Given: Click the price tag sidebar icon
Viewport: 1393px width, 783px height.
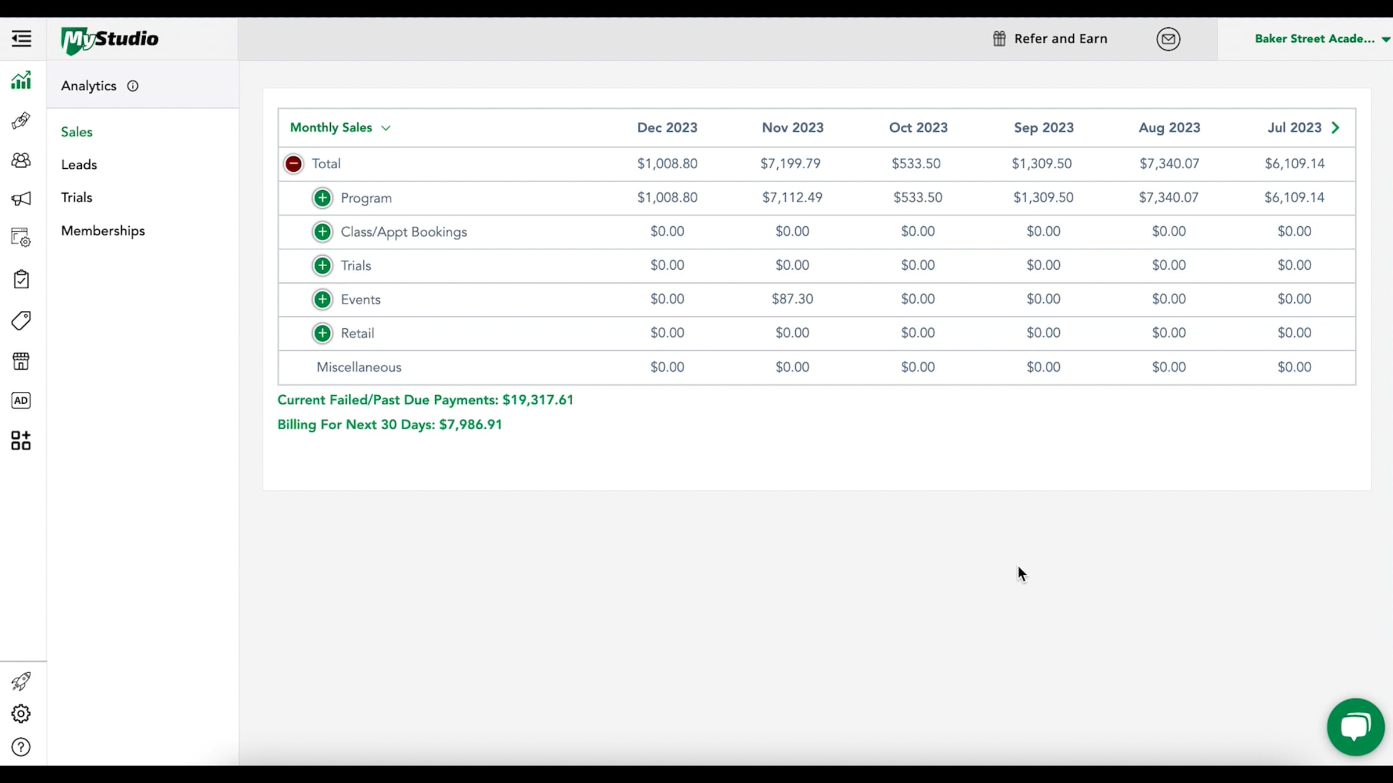Looking at the screenshot, I should [x=21, y=320].
